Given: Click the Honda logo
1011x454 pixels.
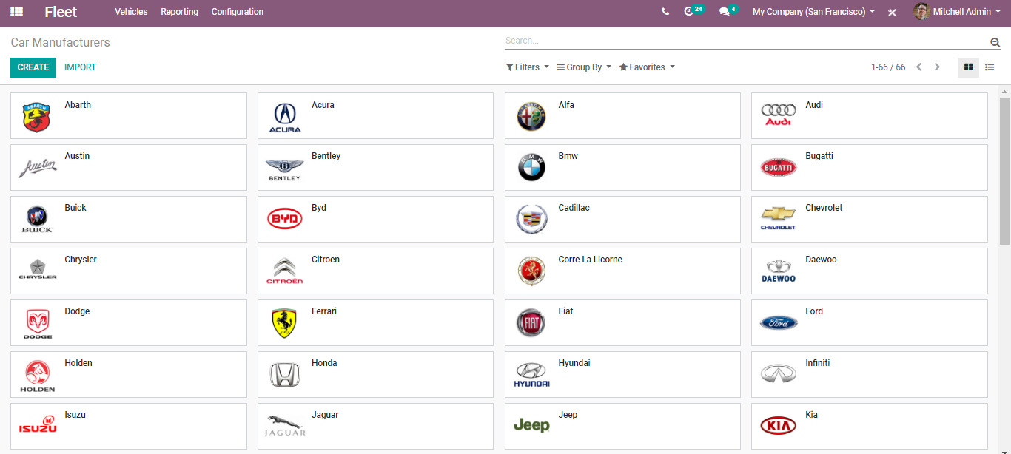Looking at the screenshot, I should click(284, 375).
